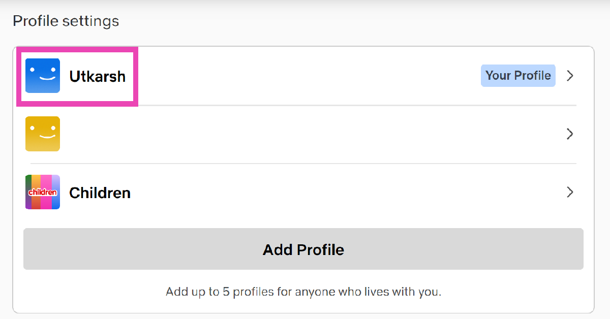Click empty space between Utkarsh and Your Profile
Image resolution: width=610 pixels, height=319 pixels.
pyautogui.click(x=305, y=76)
